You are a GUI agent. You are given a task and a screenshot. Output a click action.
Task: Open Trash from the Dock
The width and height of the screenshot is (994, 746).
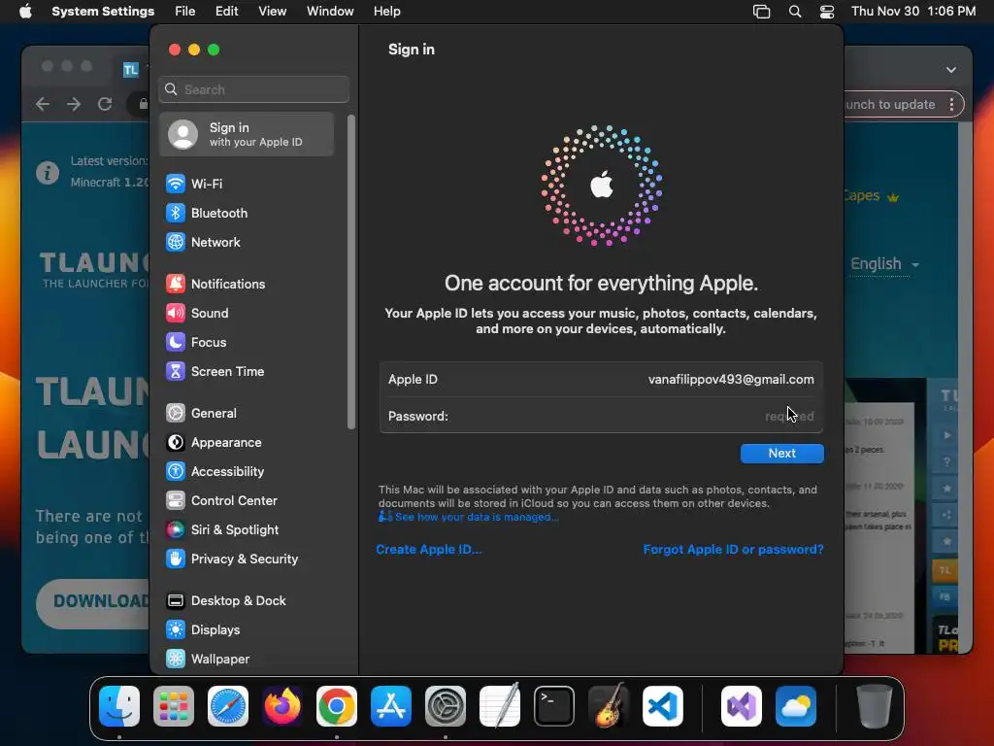tap(875, 706)
